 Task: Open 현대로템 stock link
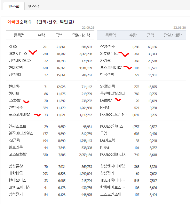pos(16,68)
